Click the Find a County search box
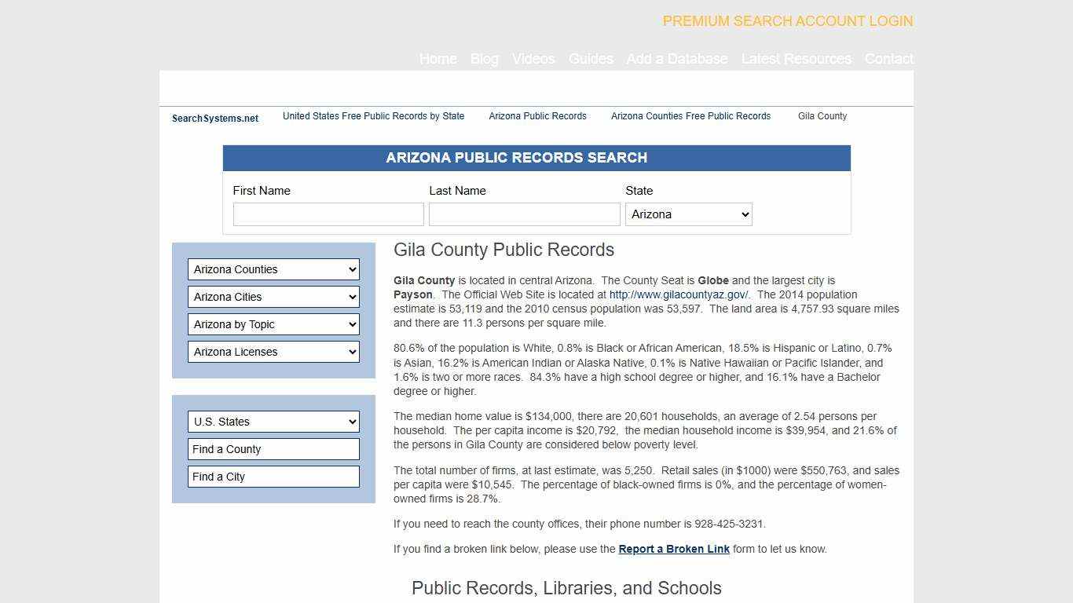This screenshot has width=1073, height=603. (273, 449)
